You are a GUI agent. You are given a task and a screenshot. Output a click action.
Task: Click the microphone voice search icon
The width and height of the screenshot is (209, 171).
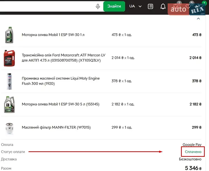pos(98,6)
